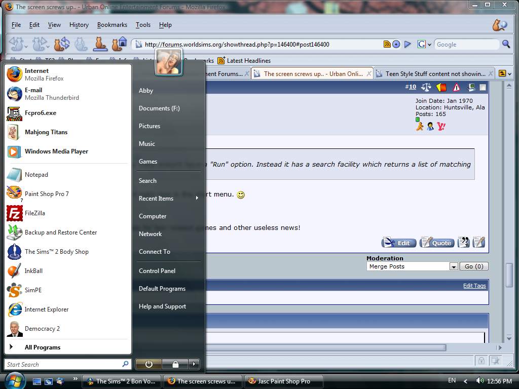Launch Paint Shop Pro 7 from Start menu
Screen dimensions: 519x389
[x=67, y=194]
